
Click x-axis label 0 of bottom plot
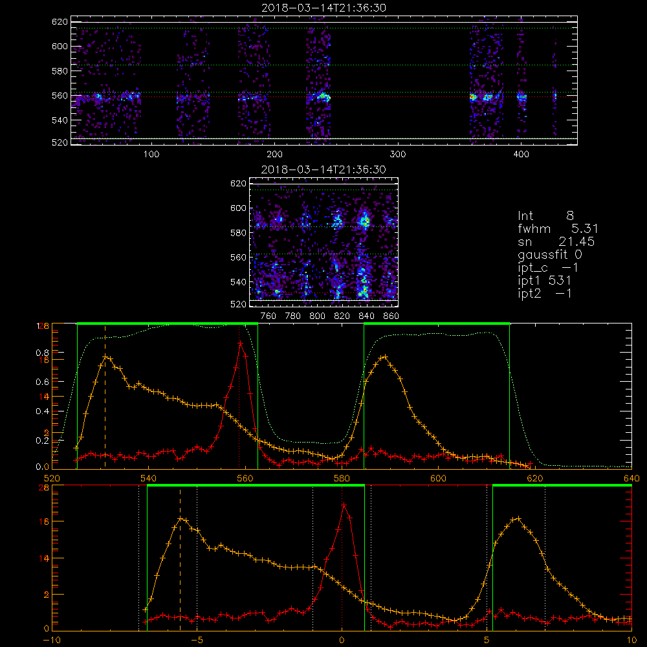click(342, 641)
